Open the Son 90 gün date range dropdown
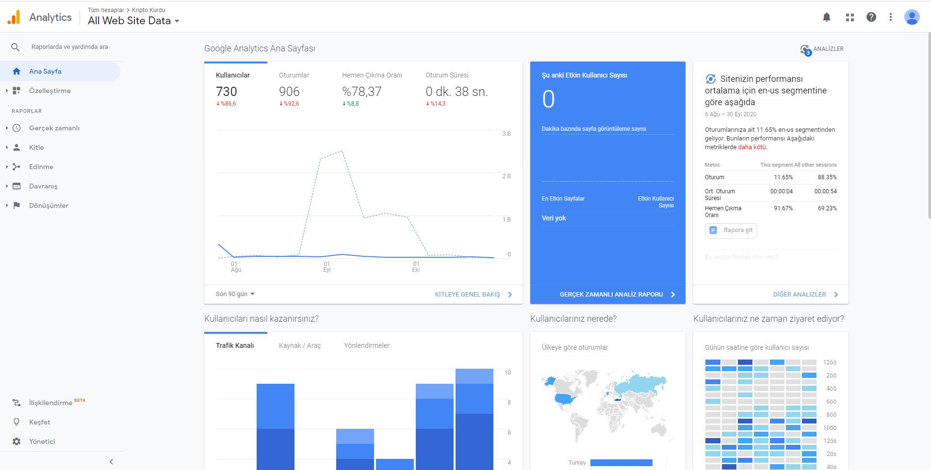The image size is (931, 470). (235, 294)
